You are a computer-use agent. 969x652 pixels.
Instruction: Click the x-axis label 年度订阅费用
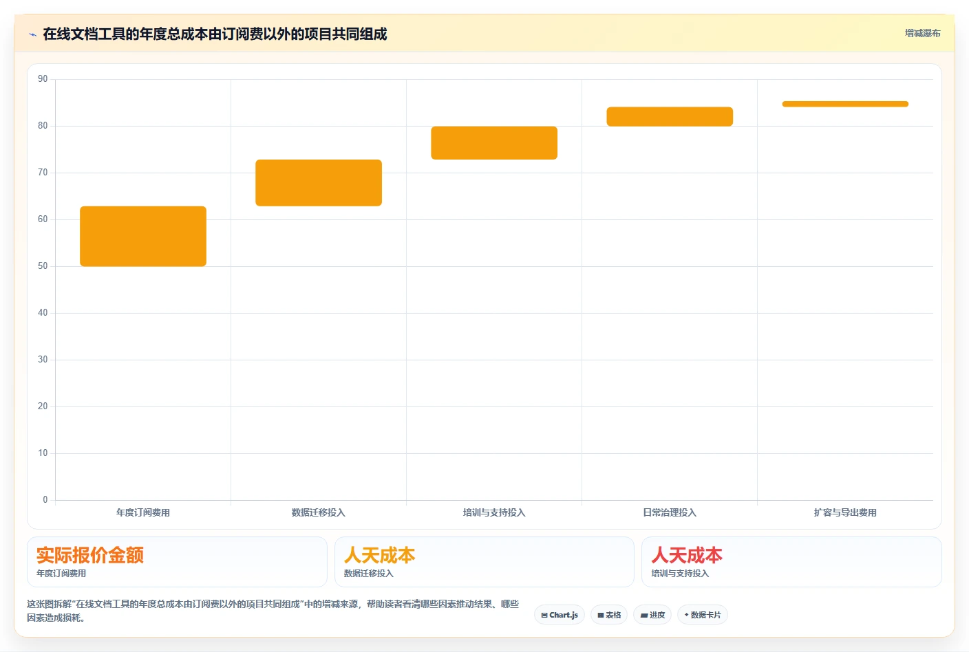pyautogui.click(x=143, y=512)
